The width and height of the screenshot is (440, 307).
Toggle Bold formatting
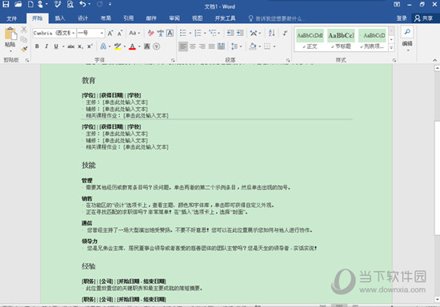pyautogui.click(x=37, y=46)
